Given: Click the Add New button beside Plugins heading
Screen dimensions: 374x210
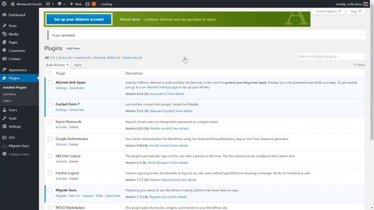Looking at the screenshot, I should coord(73,48).
